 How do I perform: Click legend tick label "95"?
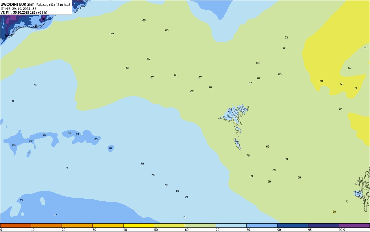pos(310,230)
